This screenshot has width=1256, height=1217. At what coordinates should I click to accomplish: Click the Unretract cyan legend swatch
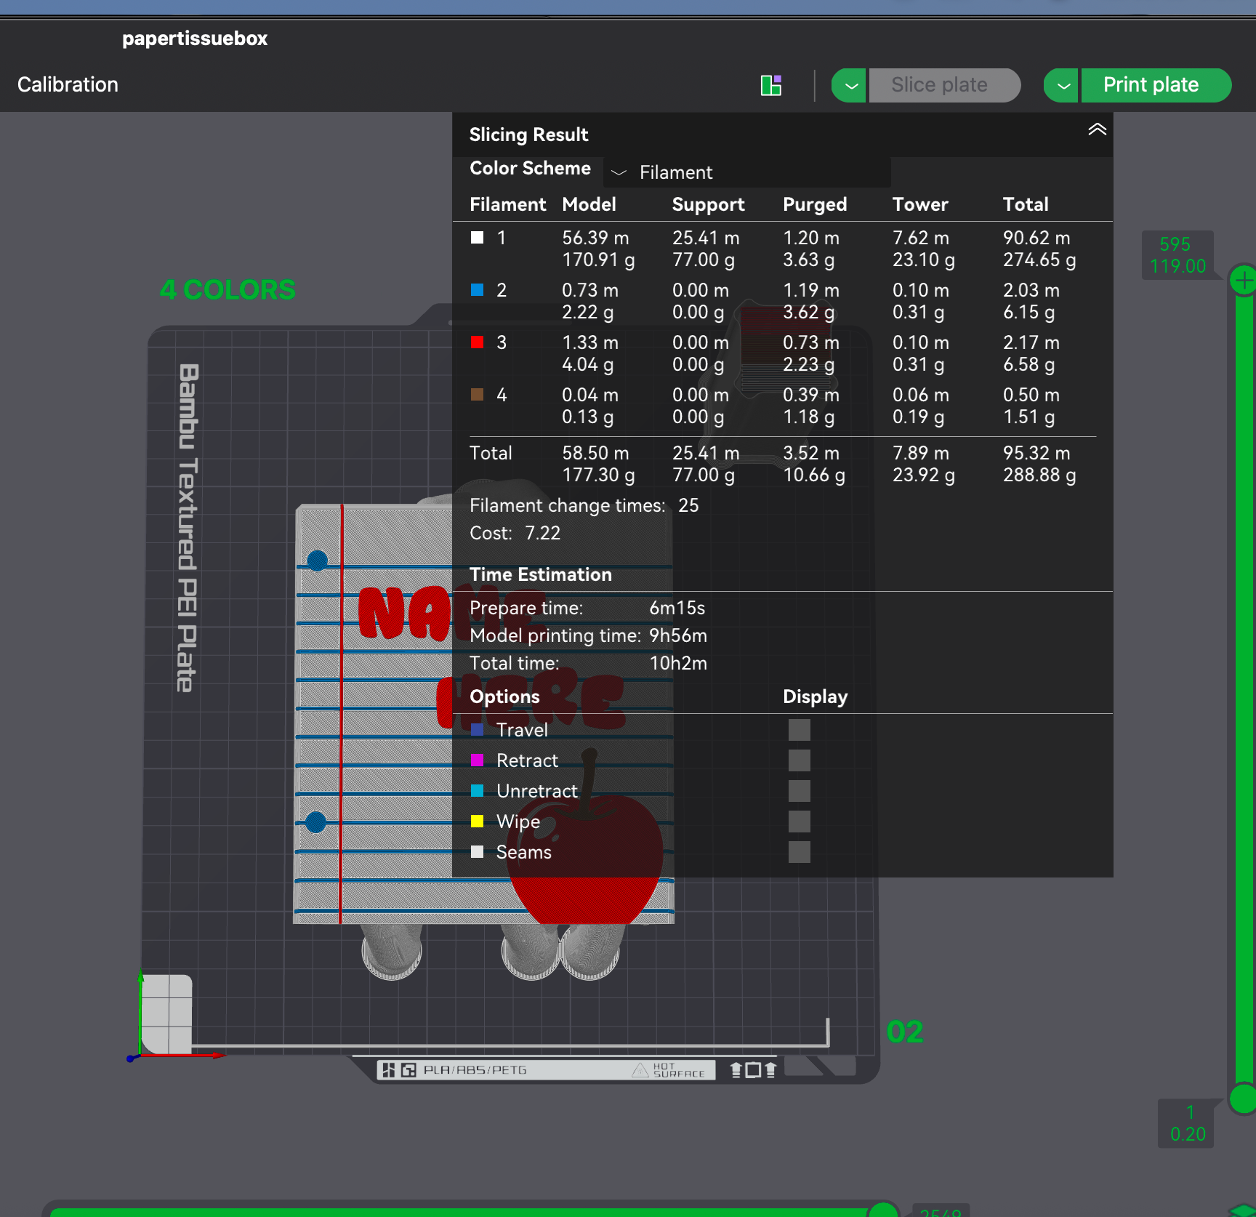[x=477, y=791]
